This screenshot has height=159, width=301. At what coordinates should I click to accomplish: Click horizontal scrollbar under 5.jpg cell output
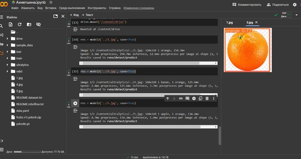(x=148, y=127)
